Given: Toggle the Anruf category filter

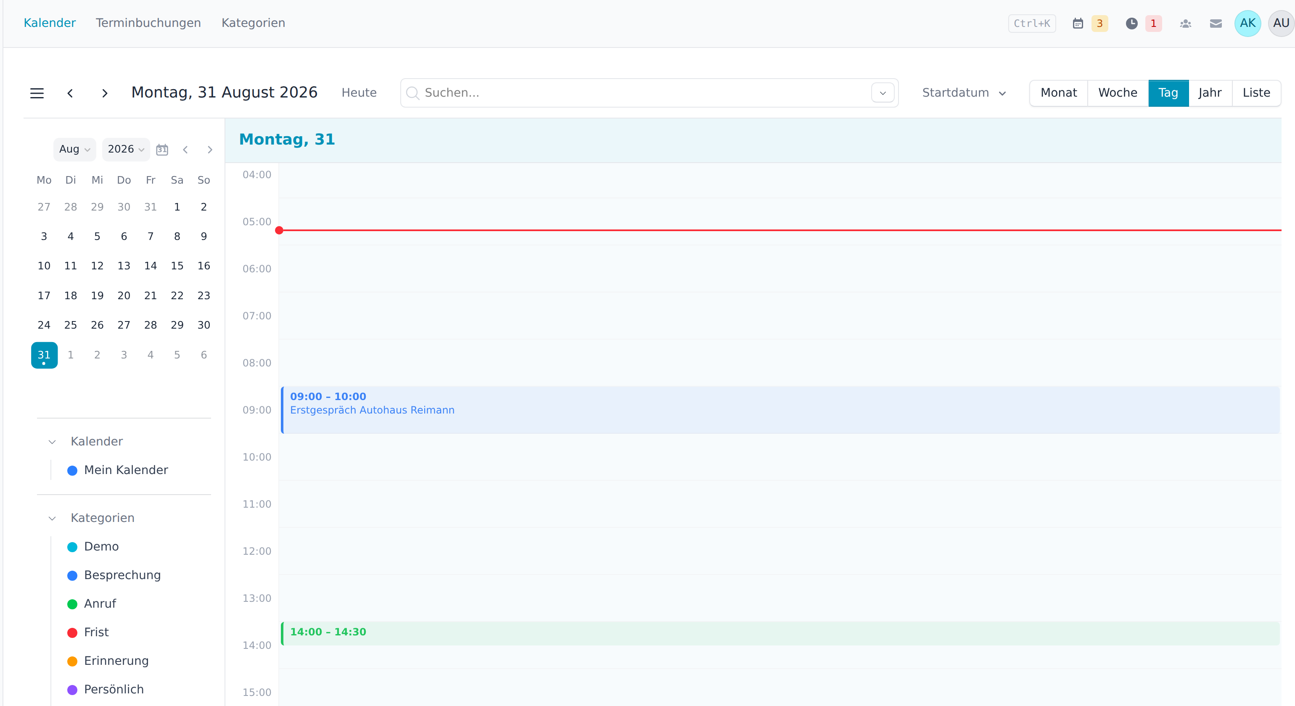Looking at the screenshot, I should point(91,604).
